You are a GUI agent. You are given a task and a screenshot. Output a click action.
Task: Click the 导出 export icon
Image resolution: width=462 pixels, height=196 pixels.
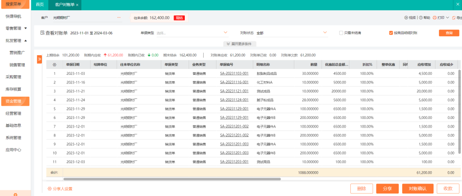[454, 18]
